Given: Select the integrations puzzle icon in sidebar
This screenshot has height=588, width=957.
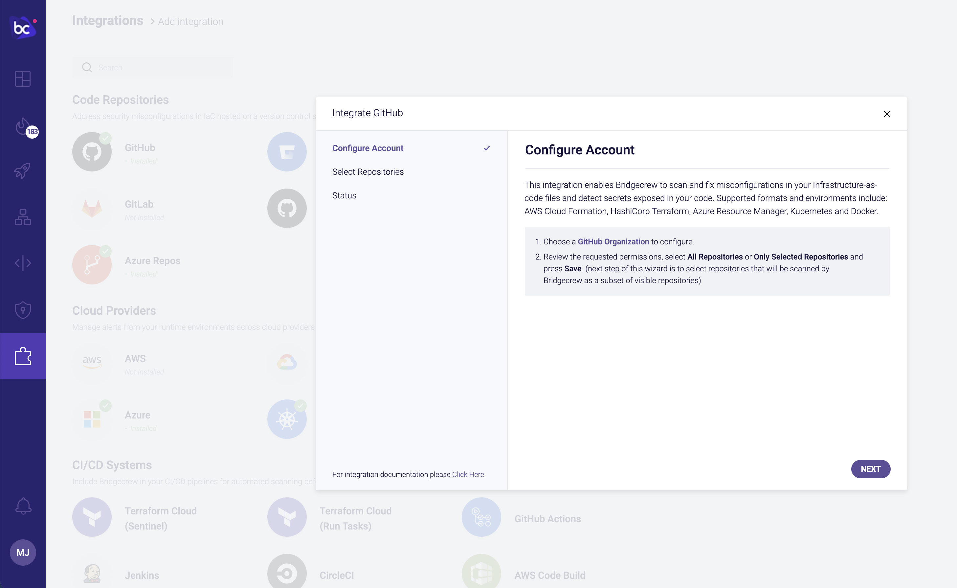Looking at the screenshot, I should (x=23, y=356).
